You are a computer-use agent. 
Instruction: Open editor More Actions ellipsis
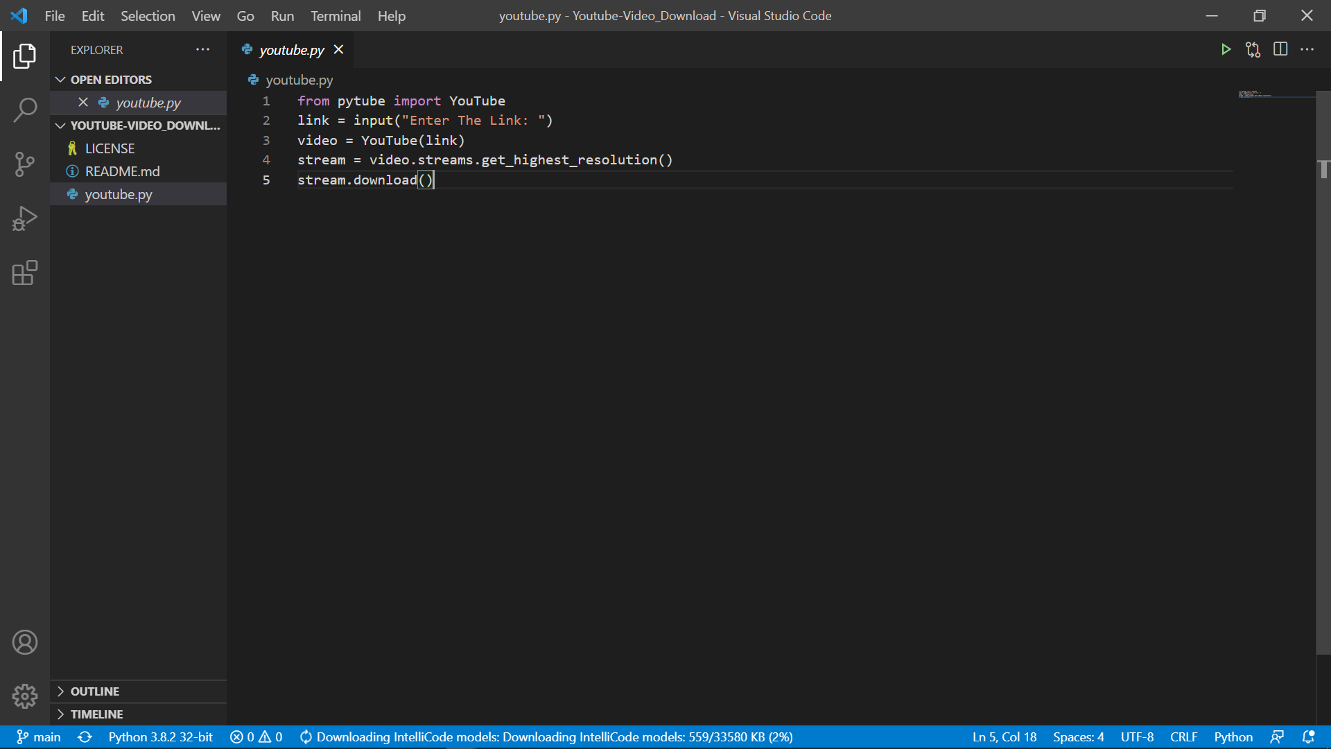(x=1307, y=49)
